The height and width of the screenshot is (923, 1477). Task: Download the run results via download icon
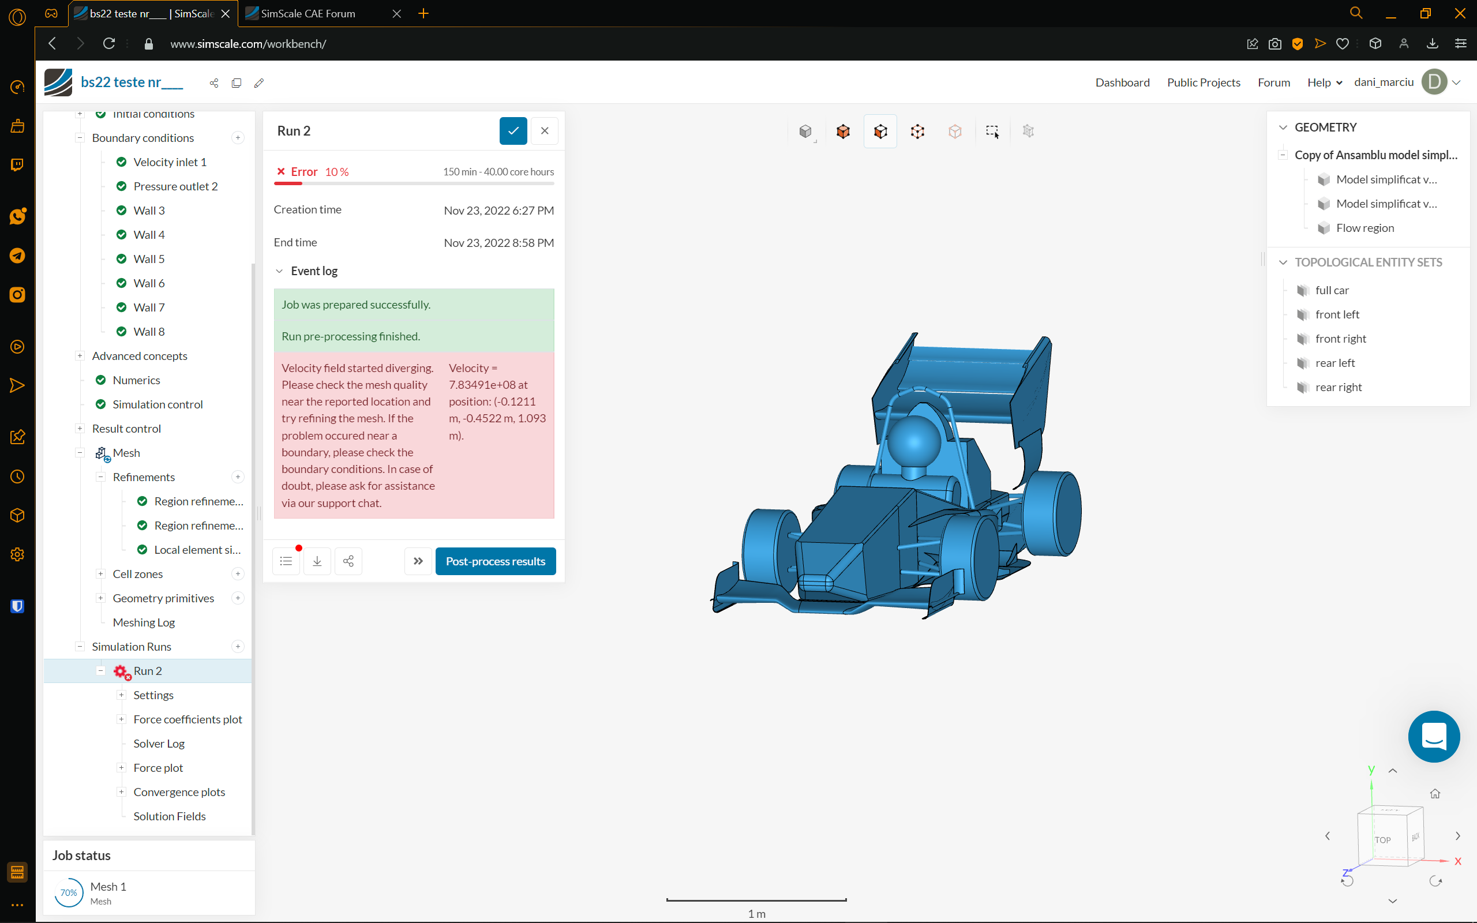[317, 560]
